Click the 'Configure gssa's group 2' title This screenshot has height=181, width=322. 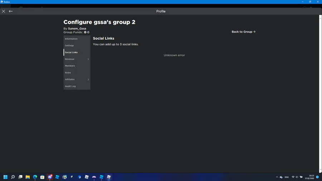click(99, 22)
